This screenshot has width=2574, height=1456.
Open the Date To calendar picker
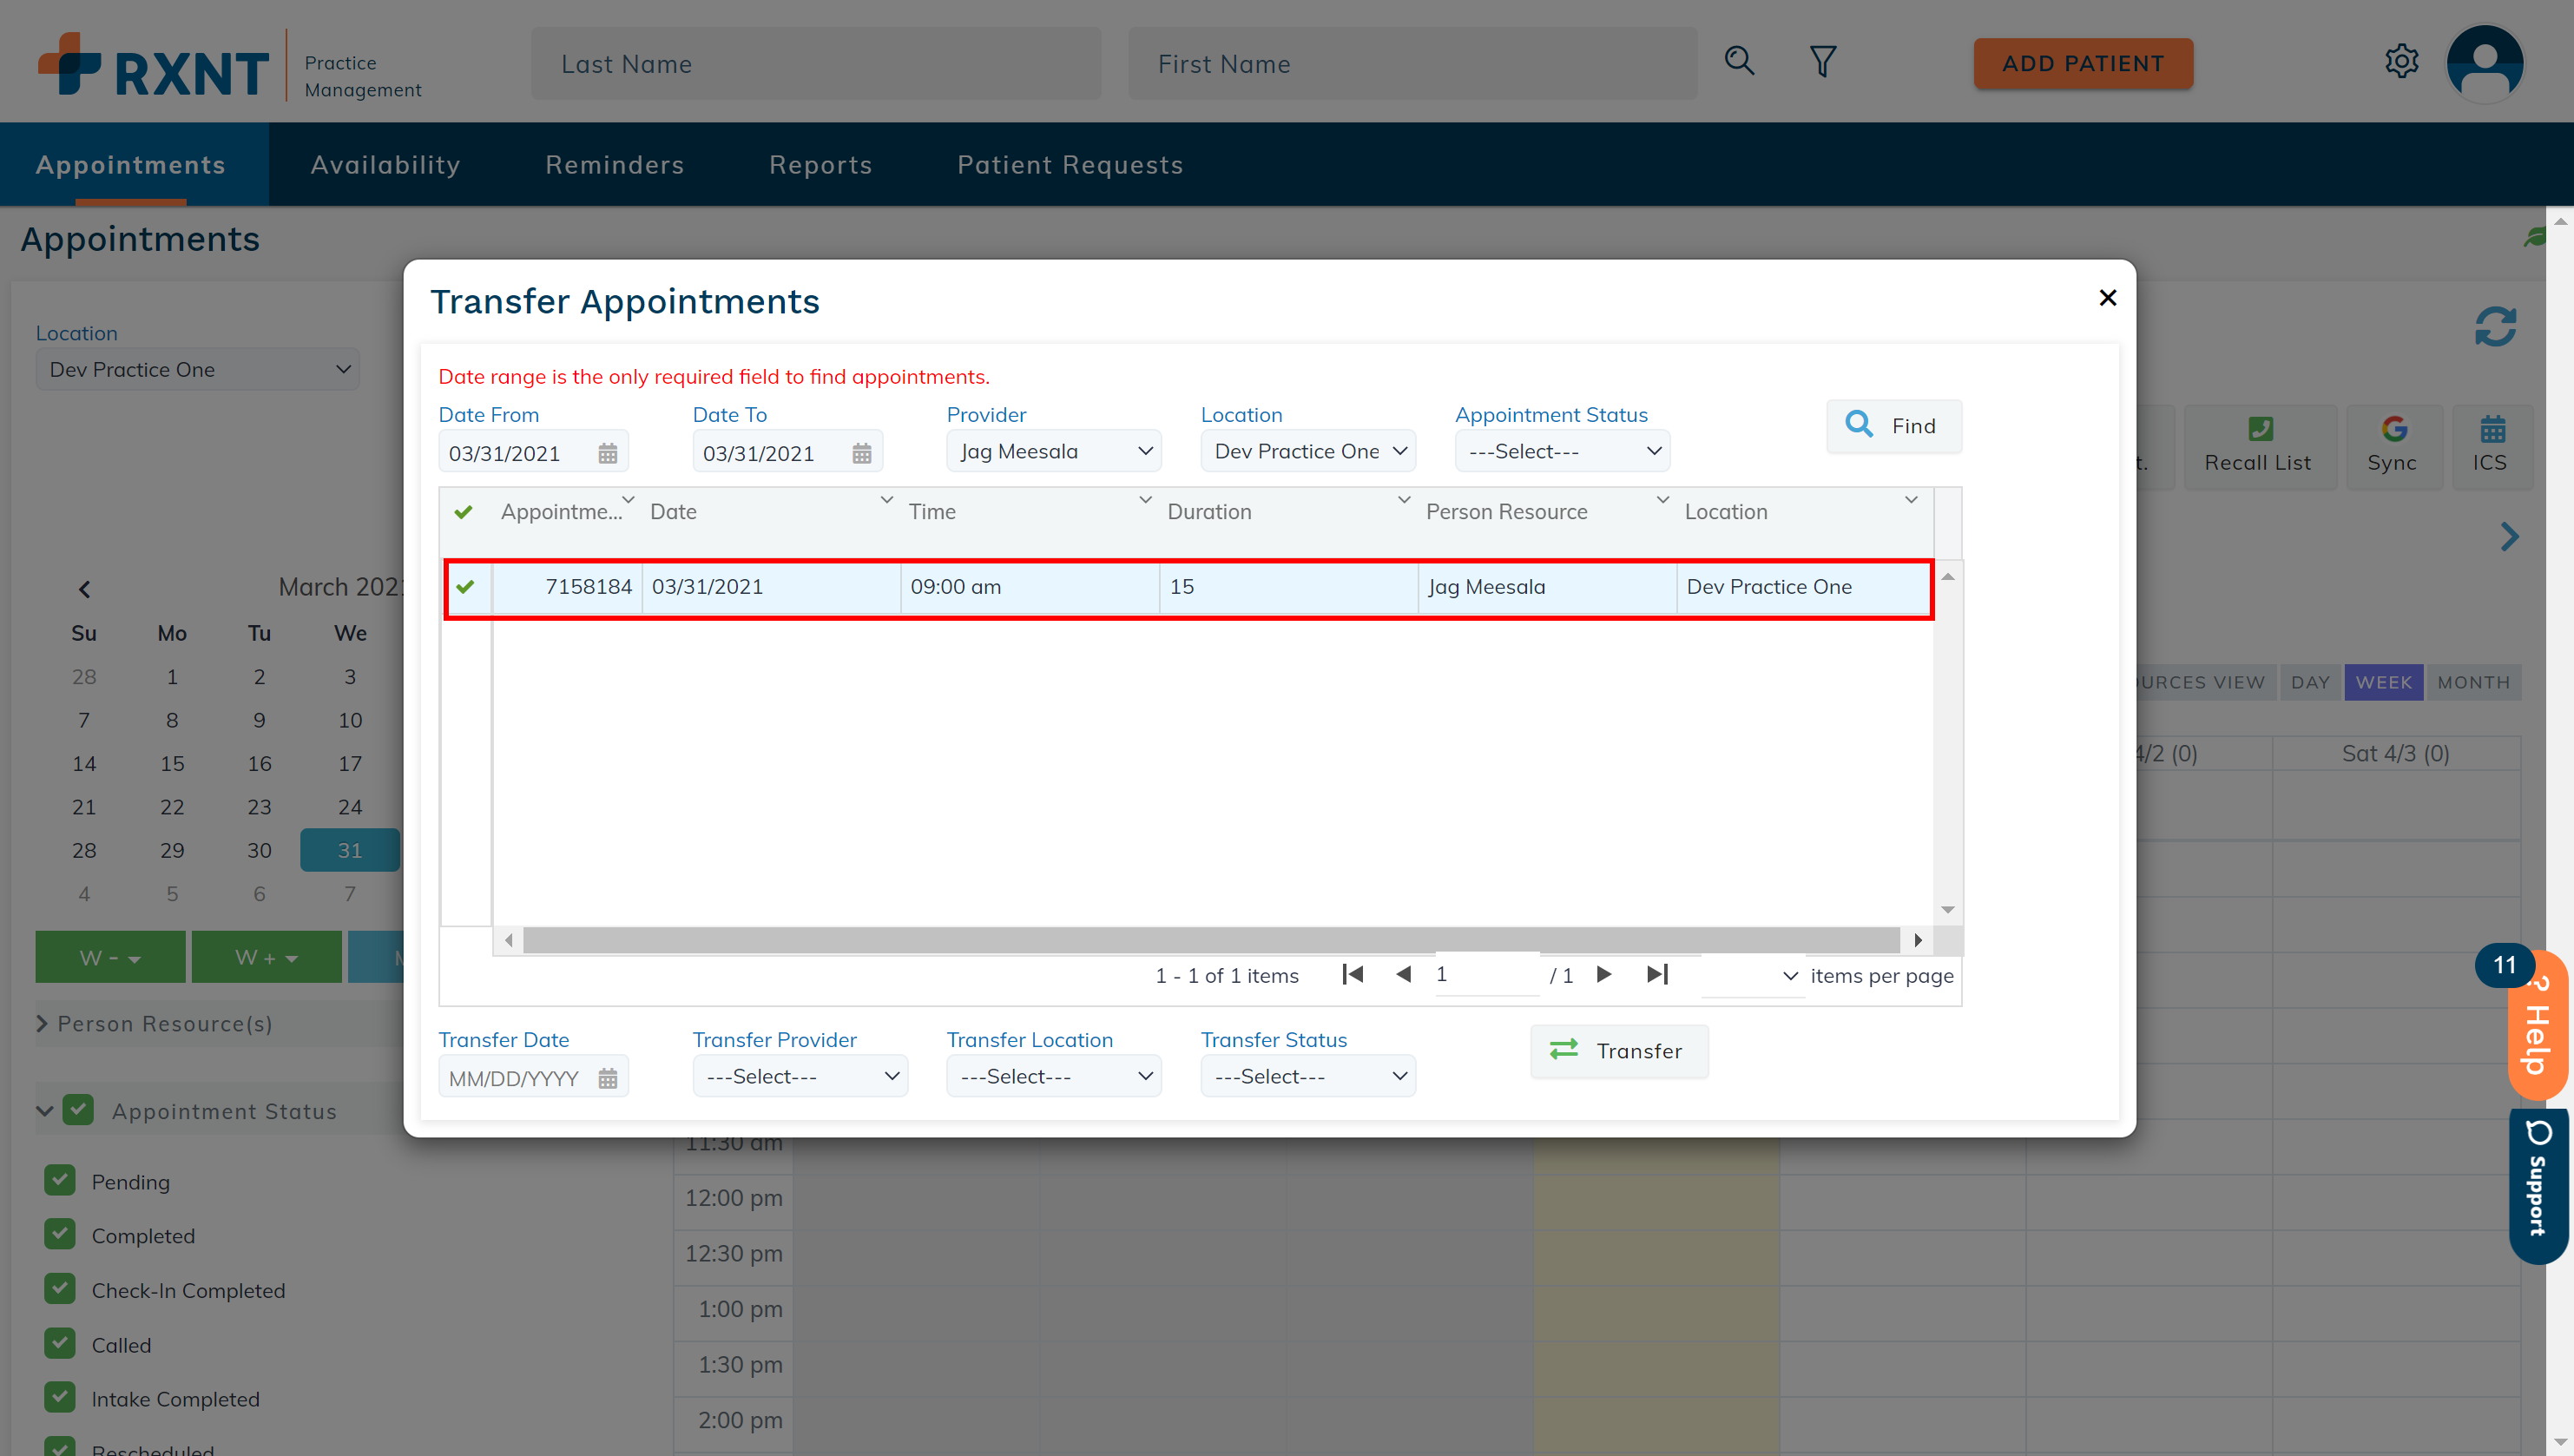[x=860, y=454]
